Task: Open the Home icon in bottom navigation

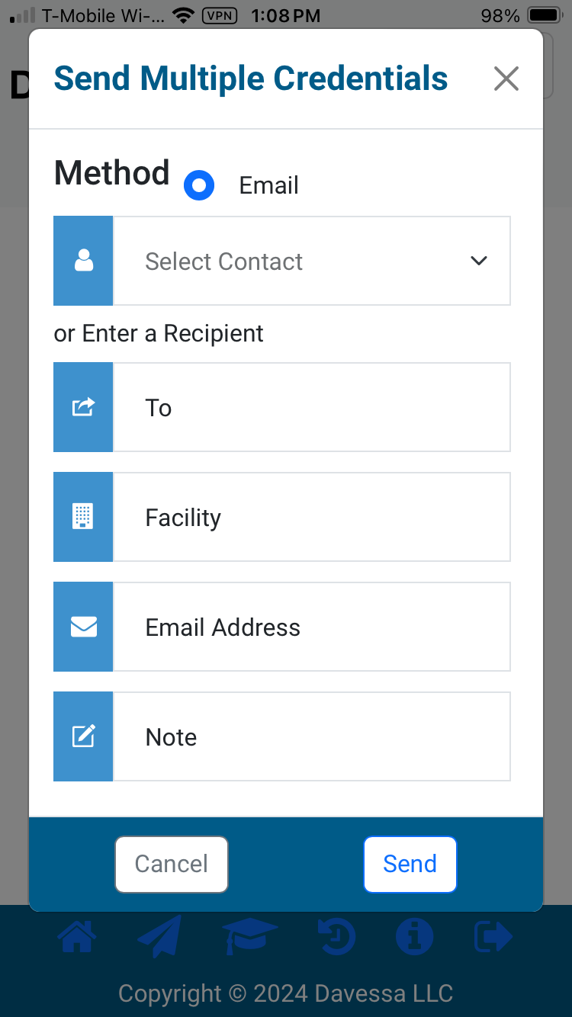Action: point(79,937)
